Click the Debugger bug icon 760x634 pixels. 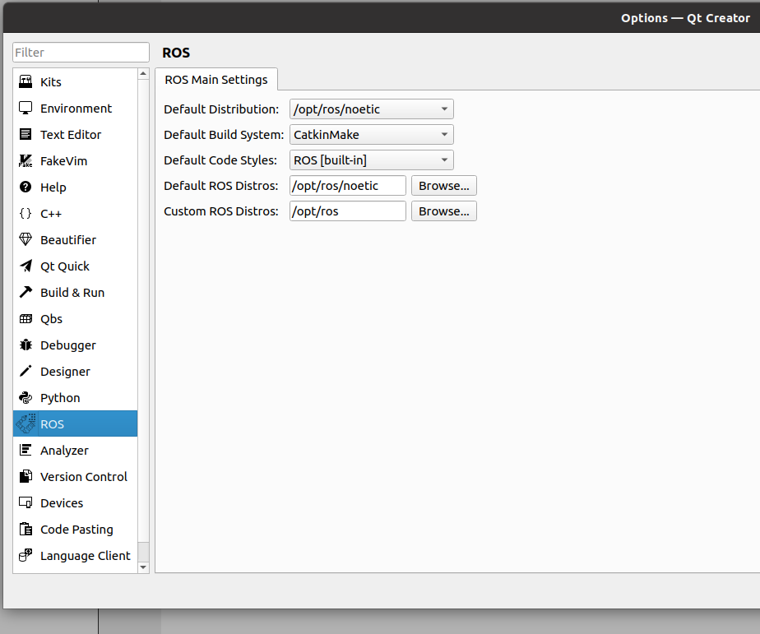pyautogui.click(x=25, y=345)
